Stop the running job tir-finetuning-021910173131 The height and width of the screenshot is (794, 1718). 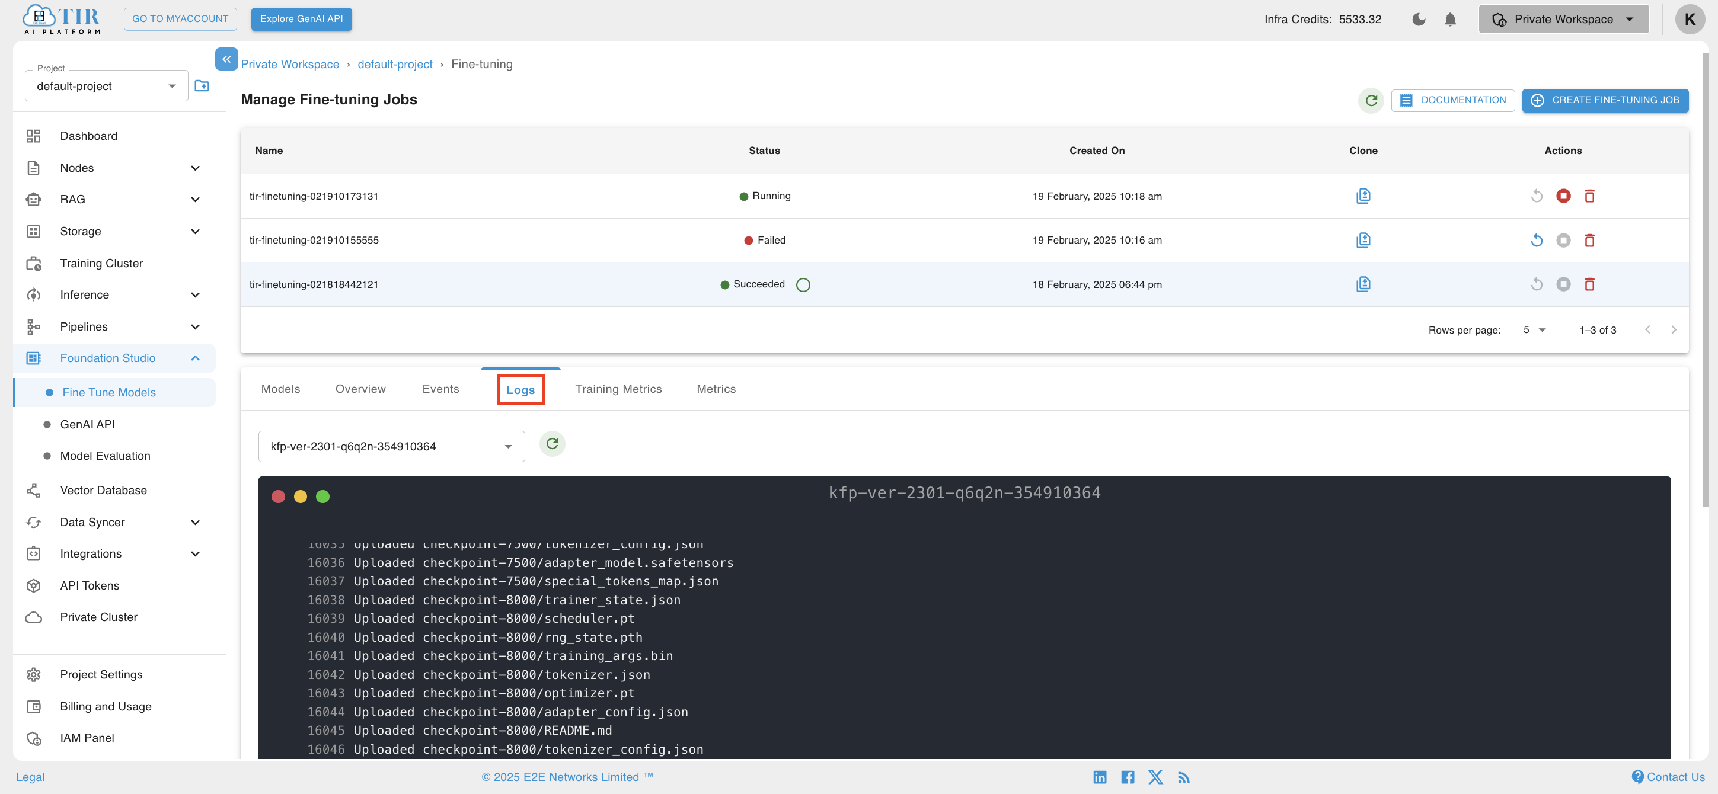pyautogui.click(x=1563, y=196)
